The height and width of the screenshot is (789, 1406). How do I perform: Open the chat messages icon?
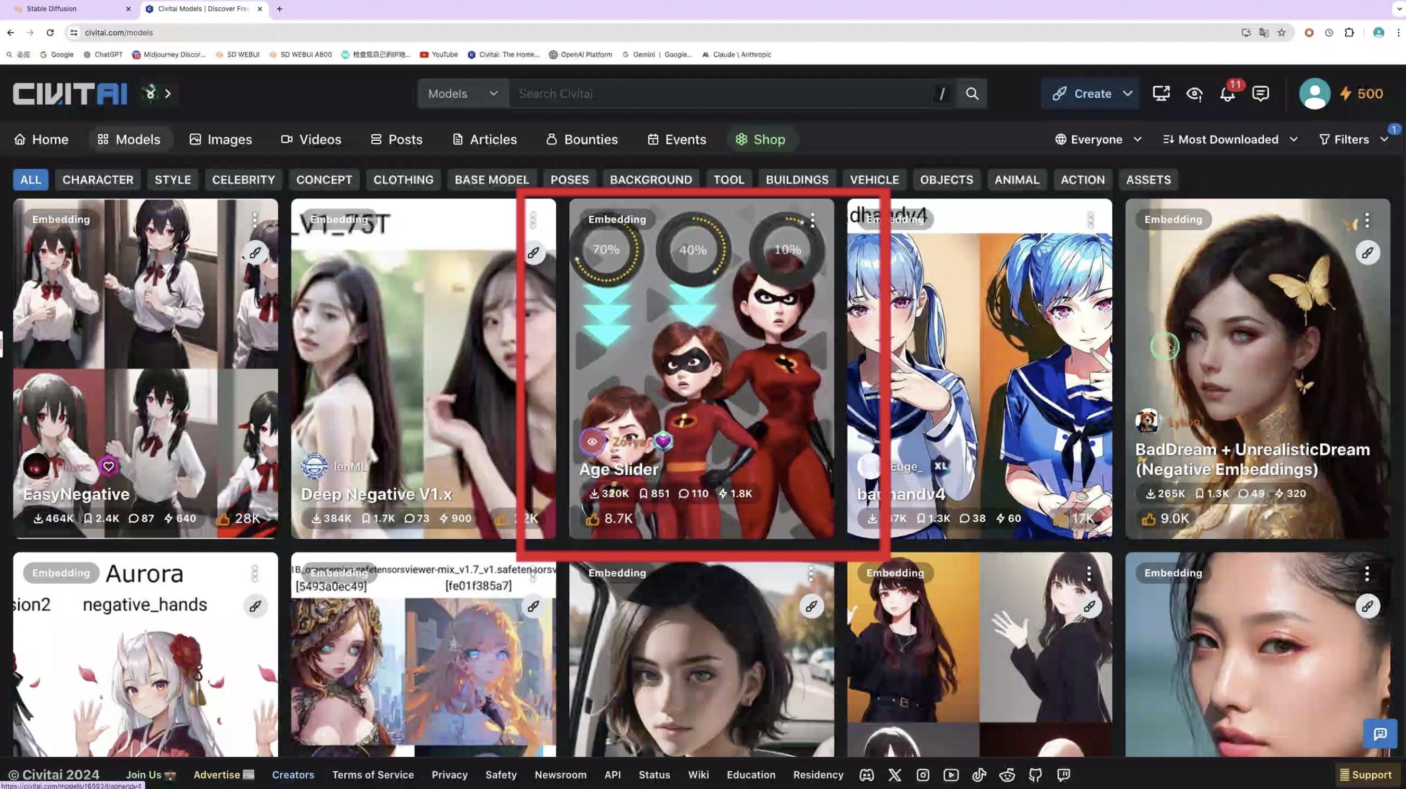pos(1260,94)
